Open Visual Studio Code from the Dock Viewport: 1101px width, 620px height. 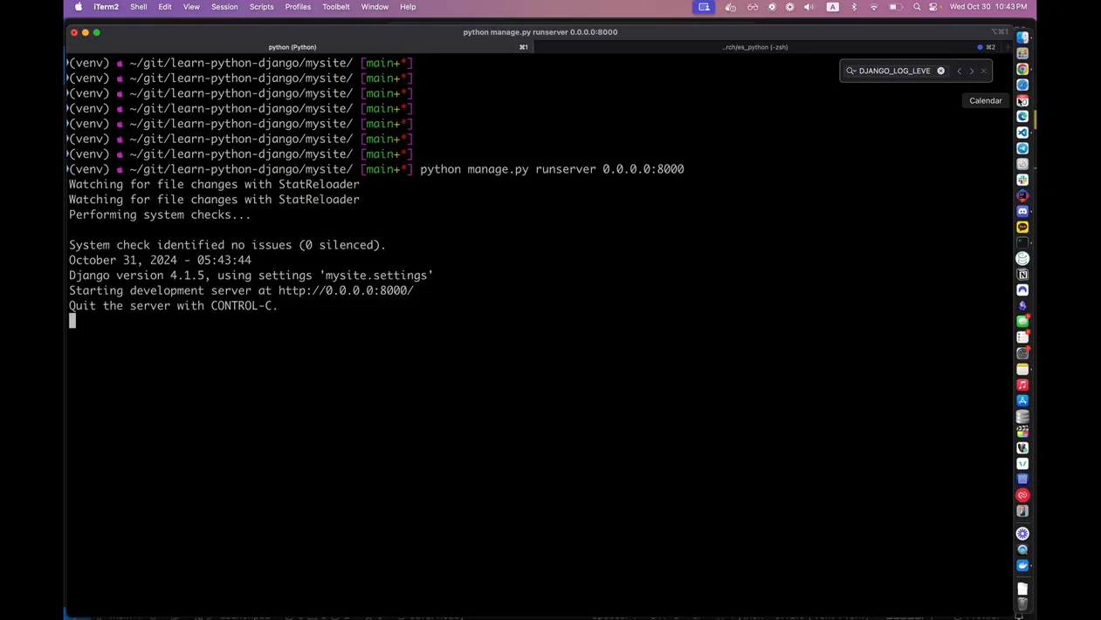point(1022,132)
